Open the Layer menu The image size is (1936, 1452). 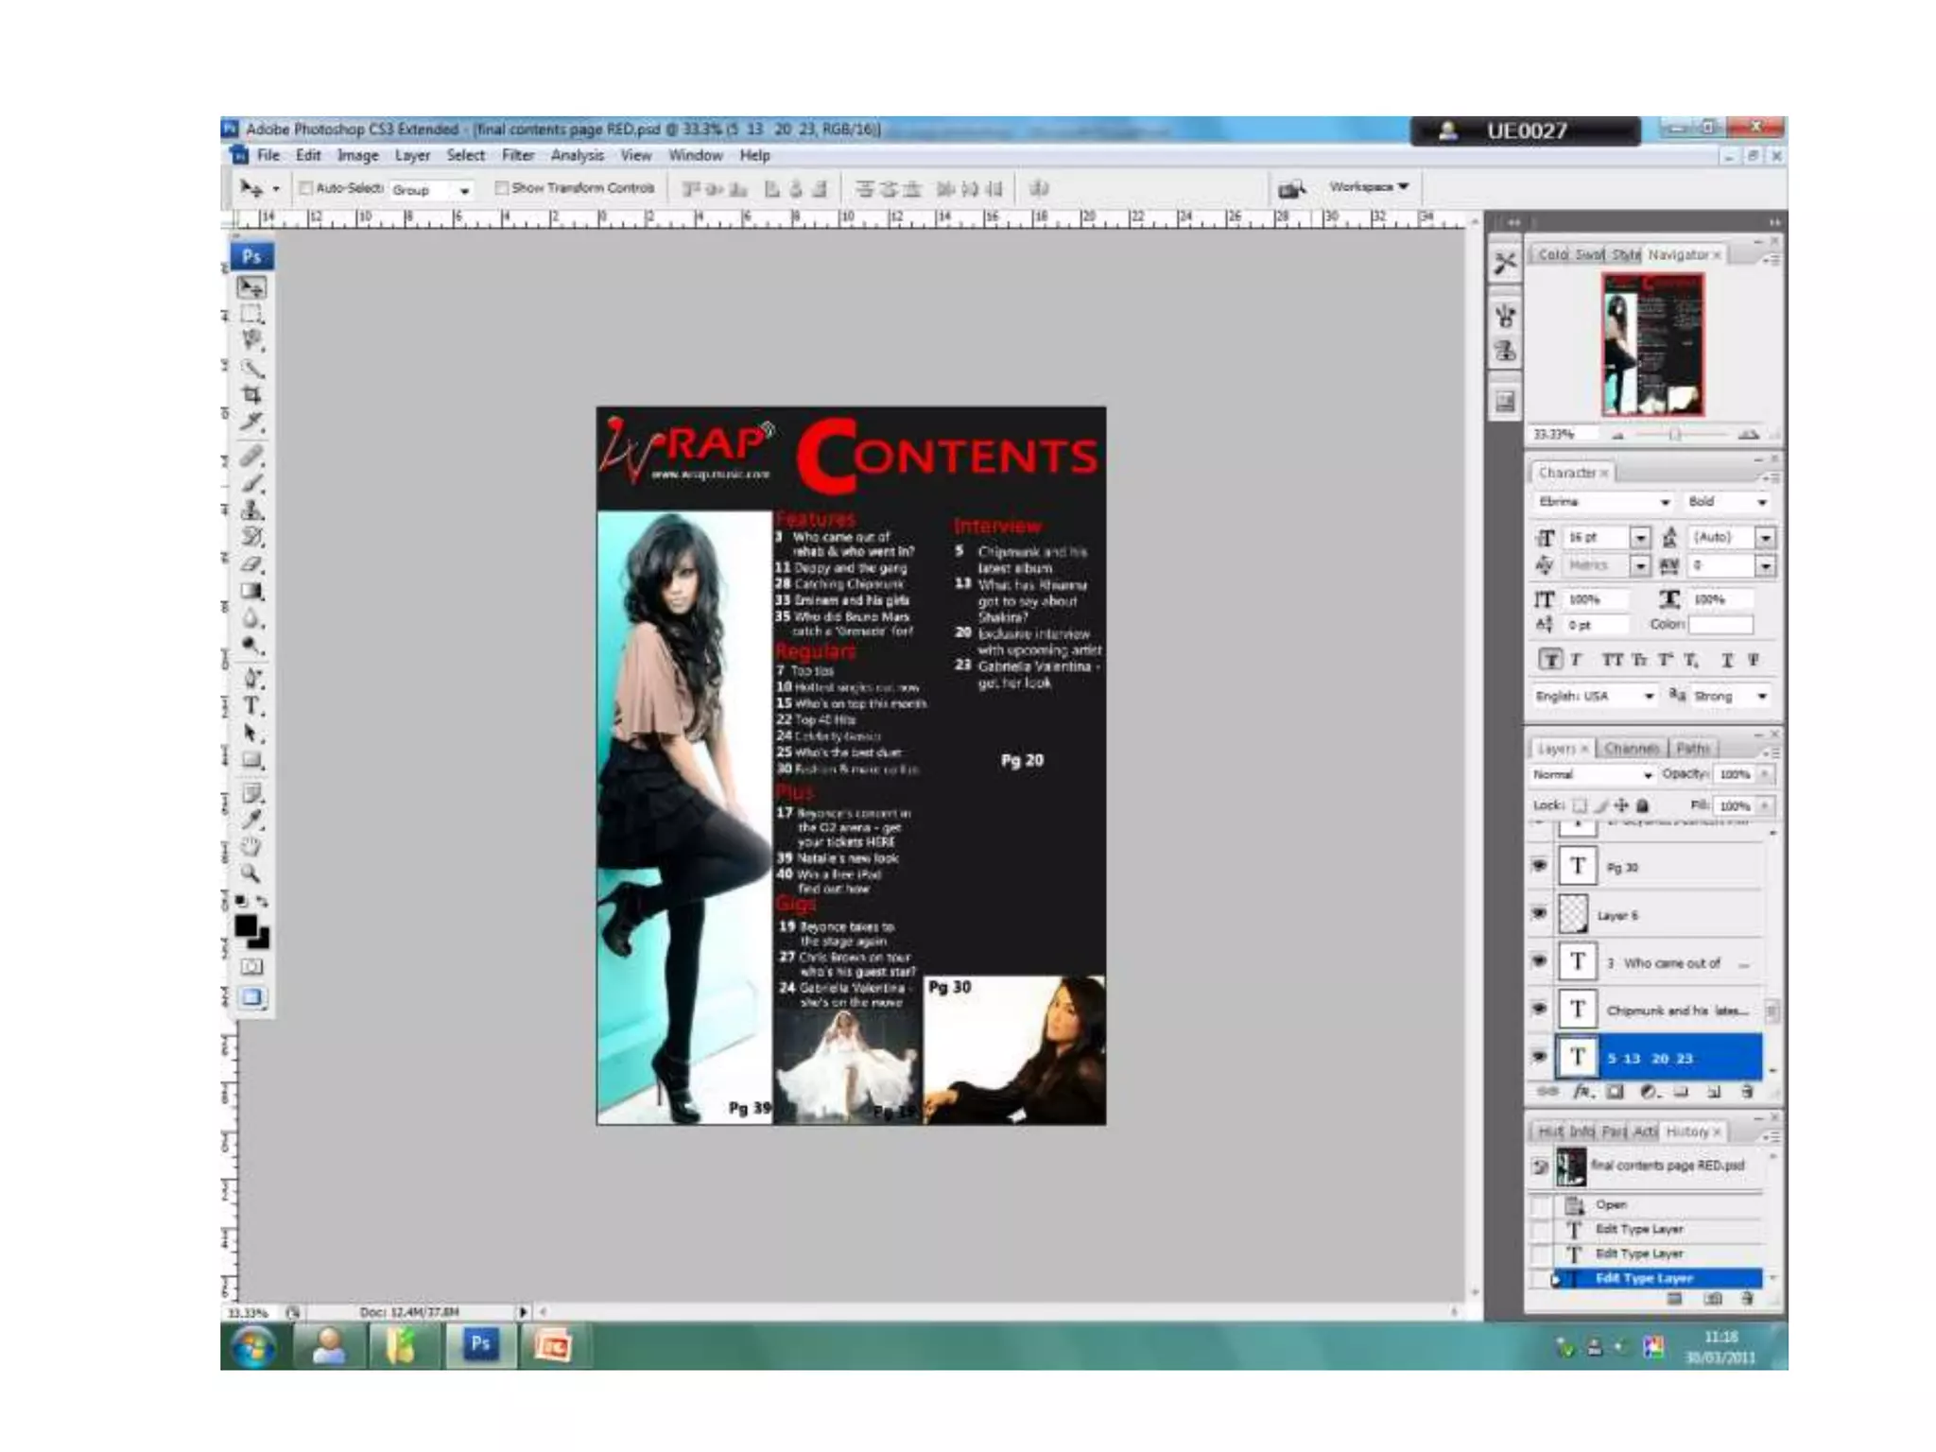(412, 155)
